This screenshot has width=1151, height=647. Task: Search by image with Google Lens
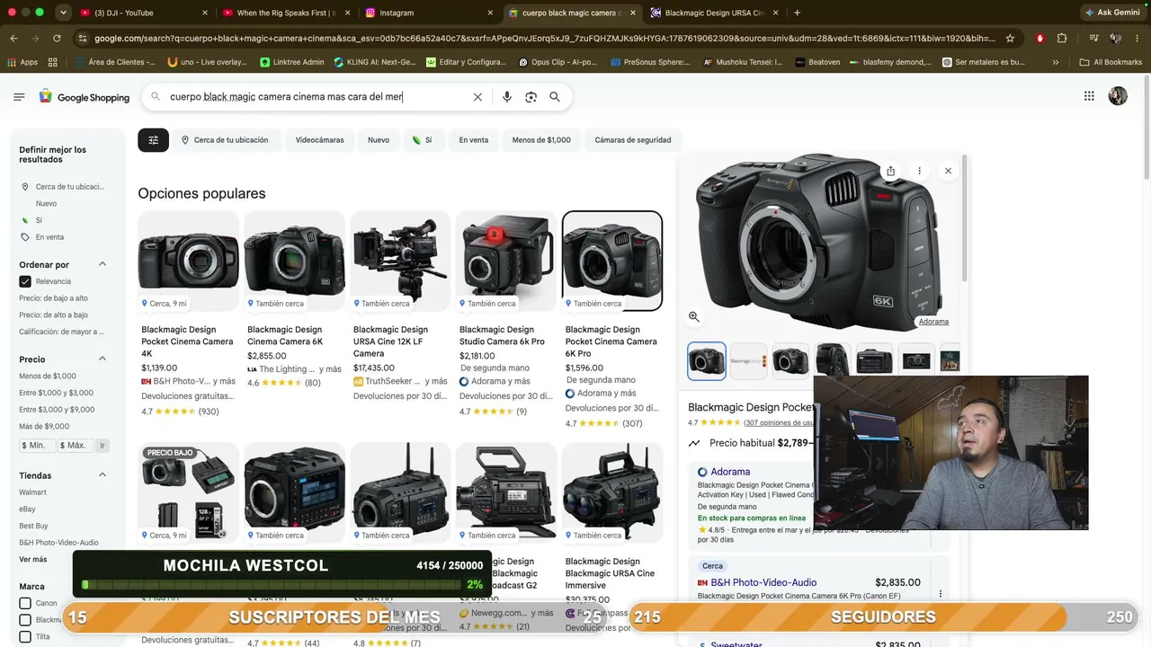[x=531, y=97]
